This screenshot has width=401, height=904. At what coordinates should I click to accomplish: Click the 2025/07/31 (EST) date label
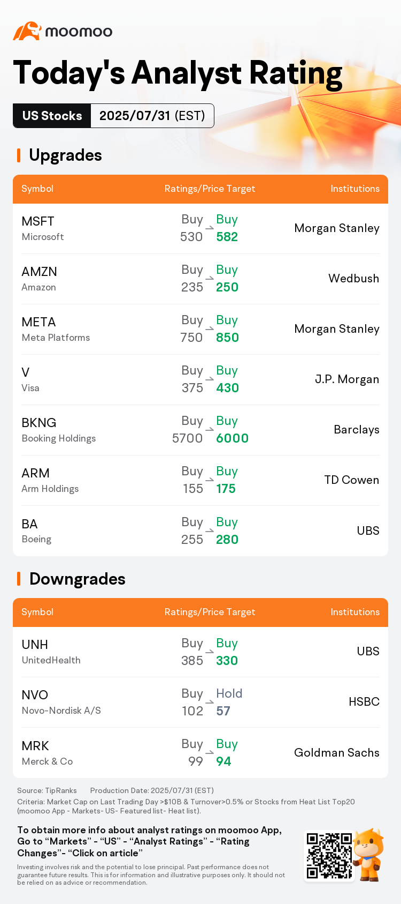152,116
